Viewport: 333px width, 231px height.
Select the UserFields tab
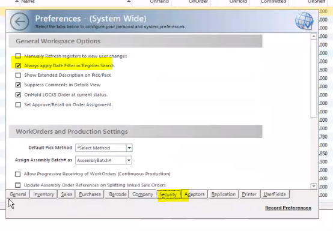point(275,194)
